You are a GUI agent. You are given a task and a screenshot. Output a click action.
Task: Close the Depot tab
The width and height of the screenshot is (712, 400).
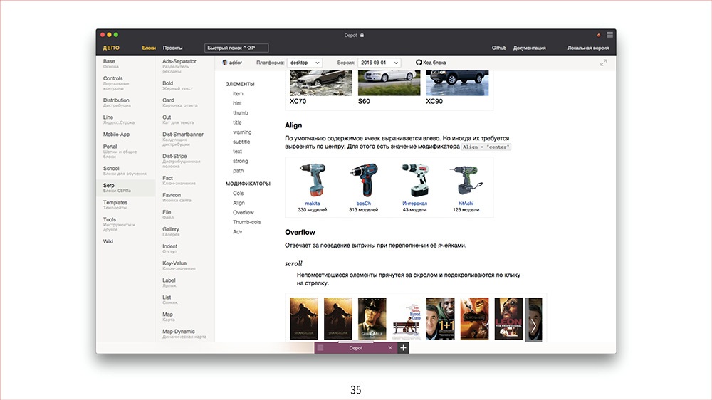click(x=390, y=348)
